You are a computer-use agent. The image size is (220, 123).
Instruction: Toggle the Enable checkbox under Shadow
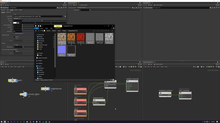(14, 45)
